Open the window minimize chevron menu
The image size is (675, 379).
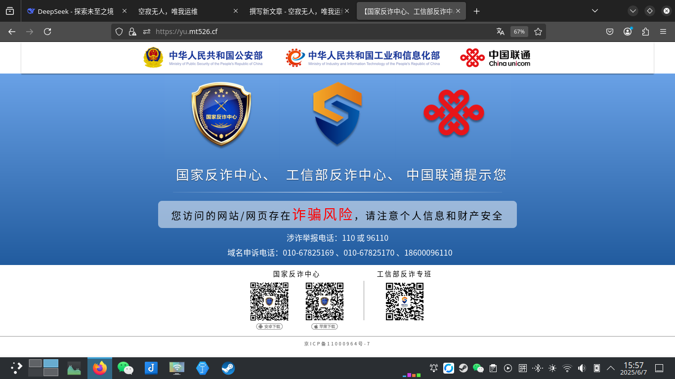coord(633,11)
